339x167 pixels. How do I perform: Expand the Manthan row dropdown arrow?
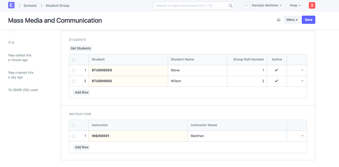[302, 136]
